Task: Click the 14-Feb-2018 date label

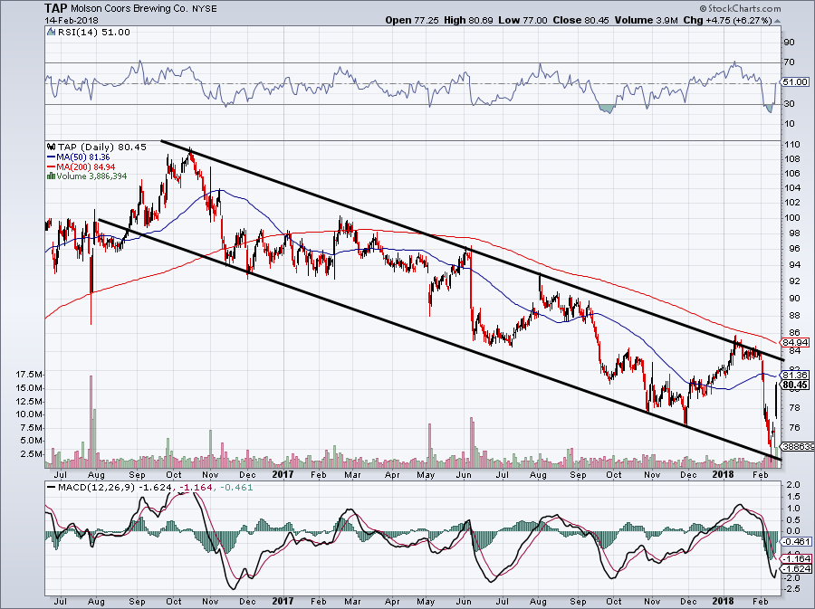Action: (72, 21)
